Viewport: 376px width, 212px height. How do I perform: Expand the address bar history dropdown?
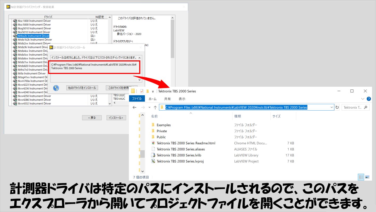point(332,107)
